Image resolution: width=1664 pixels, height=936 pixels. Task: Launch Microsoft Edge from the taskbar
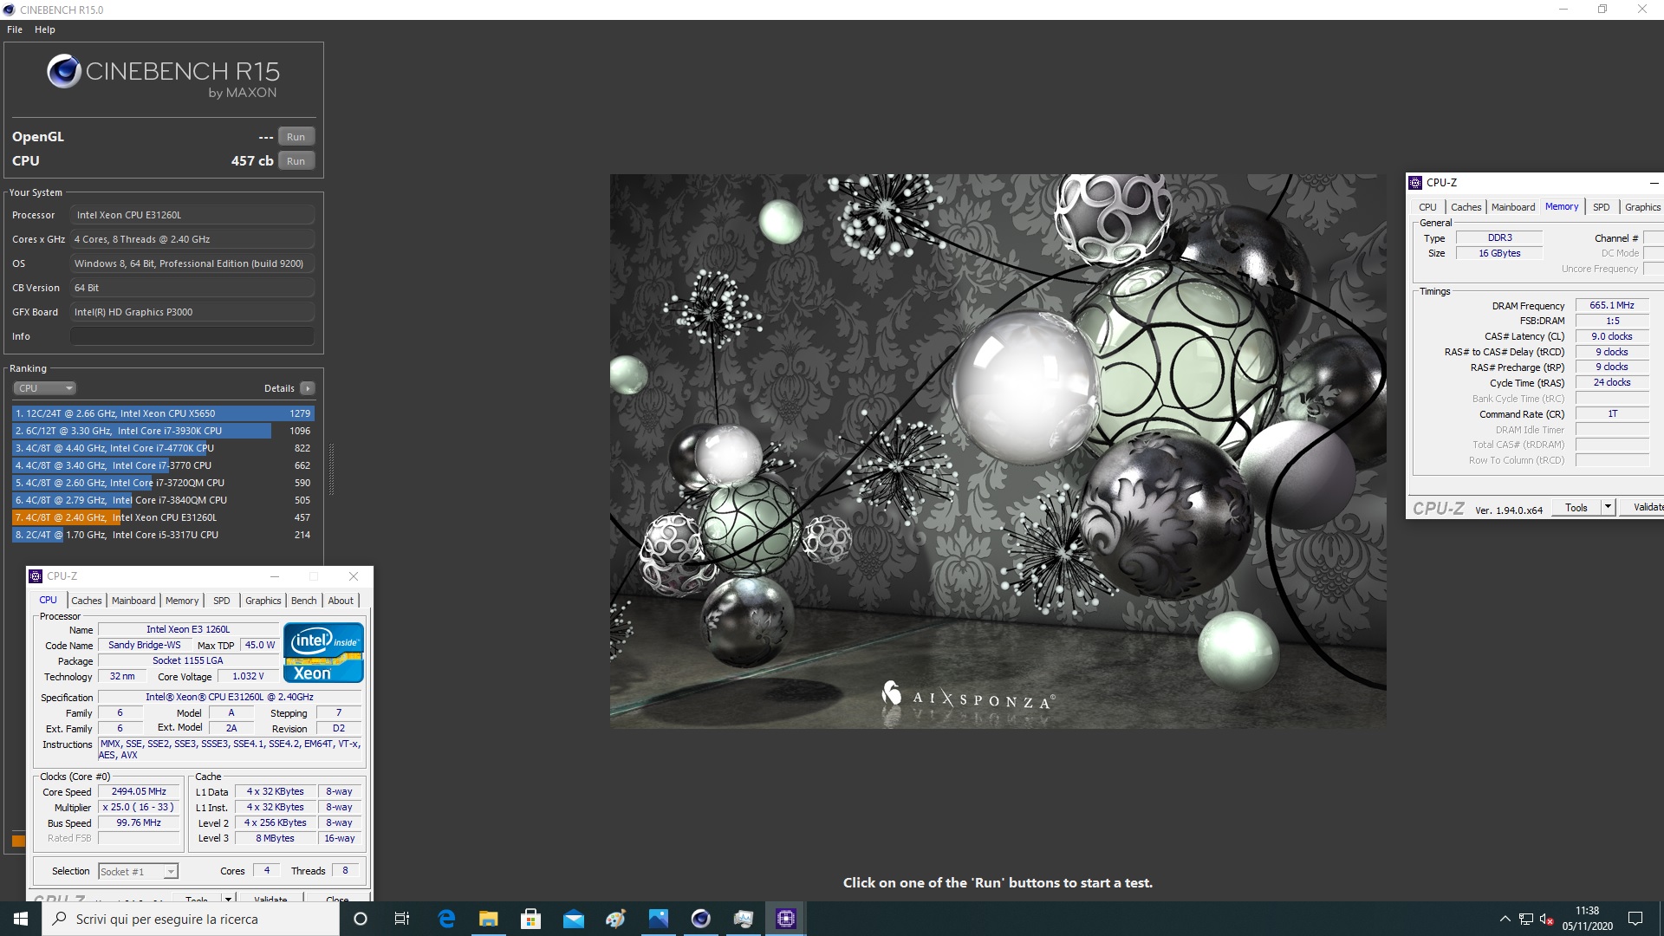tap(446, 919)
